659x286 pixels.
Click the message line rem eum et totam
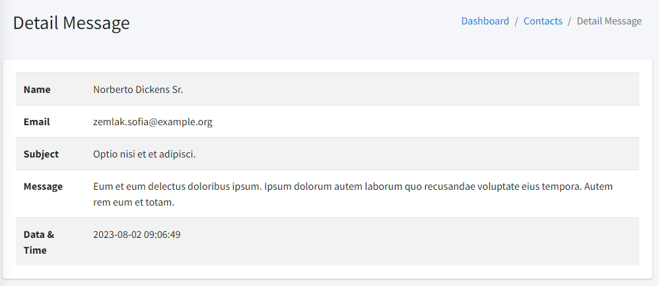coord(133,202)
